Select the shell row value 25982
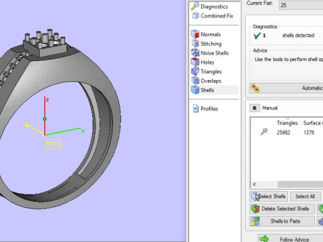The height and width of the screenshot is (242, 323). click(x=283, y=132)
